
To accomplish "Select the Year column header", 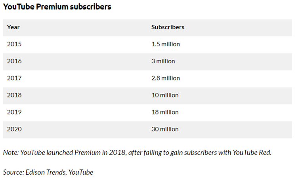I will tap(13, 27).
